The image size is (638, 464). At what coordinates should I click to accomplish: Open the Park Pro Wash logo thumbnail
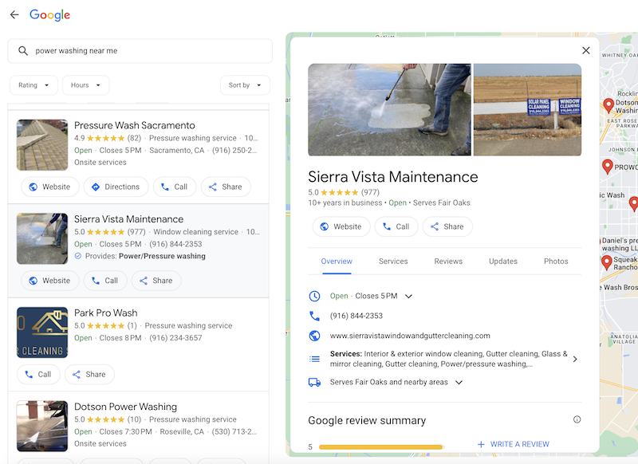point(42,332)
